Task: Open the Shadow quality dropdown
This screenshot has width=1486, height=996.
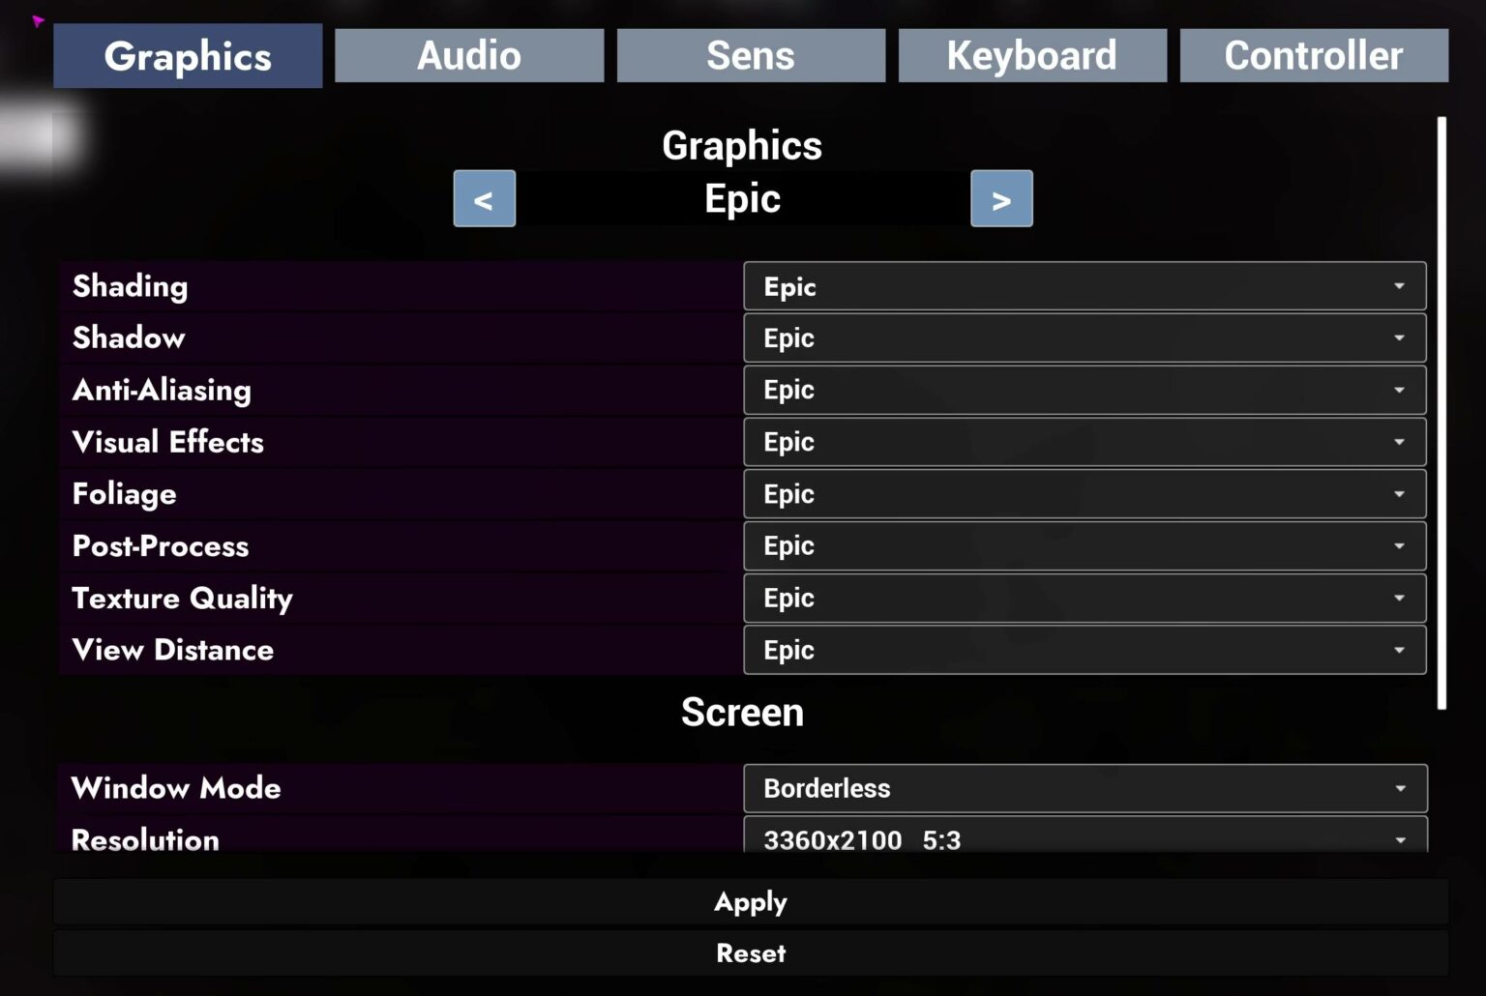Action: [1084, 337]
